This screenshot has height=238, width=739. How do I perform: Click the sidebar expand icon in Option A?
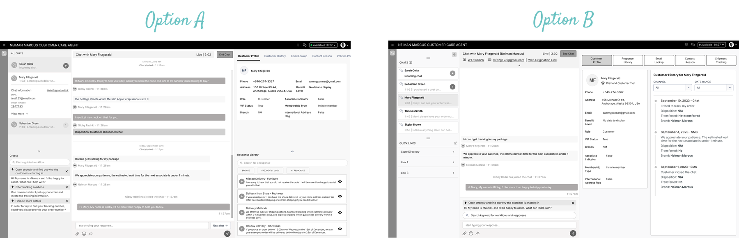[x=4, y=53]
